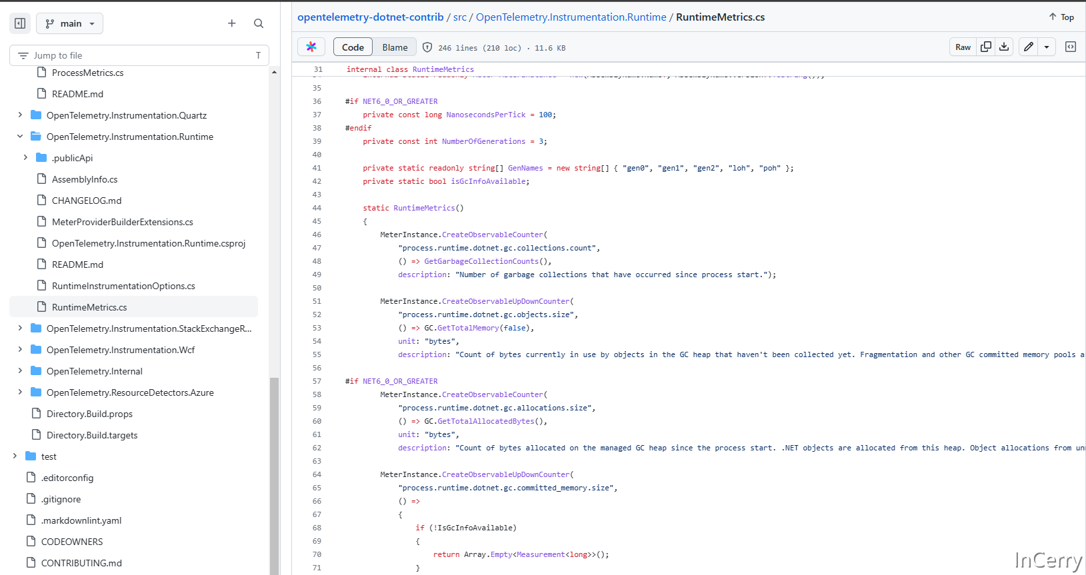Expand the OpenTelemetry.Instrumentation.Quartz folder
This screenshot has height=575, width=1086.
pos(20,115)
